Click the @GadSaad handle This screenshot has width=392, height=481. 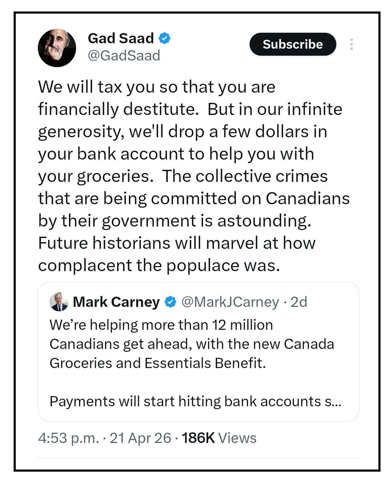pos(124,55)
